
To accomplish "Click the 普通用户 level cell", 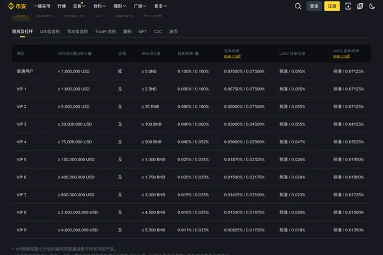I will point(25,71).
